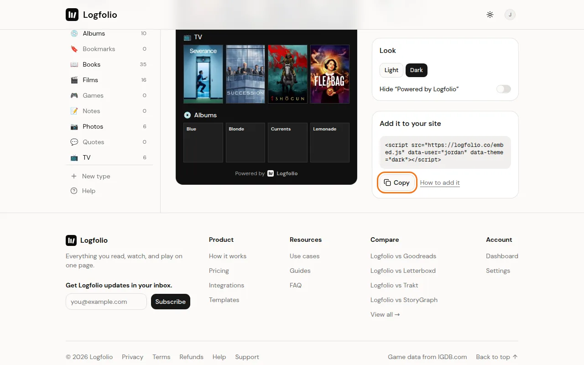Open the How it works footer link
Screen dimensions: 584x365
tap(228, 256)
